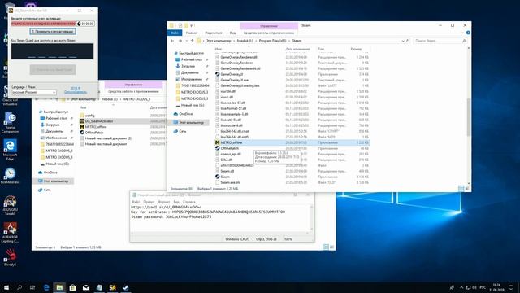Click the clock in the system tray
Viewport: 520px width, 293px height.
coord(496,287)
